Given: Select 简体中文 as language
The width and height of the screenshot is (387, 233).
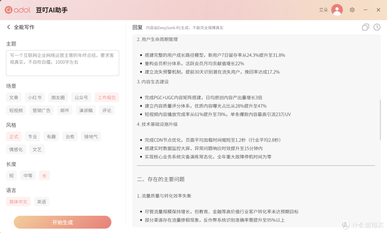Looking at the screenshot, I should (x=18, y=202).
